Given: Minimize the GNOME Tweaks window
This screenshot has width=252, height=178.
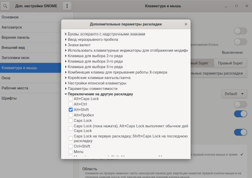Looking at the screenshot, I should pyautogui.click(x=226, y=6).
